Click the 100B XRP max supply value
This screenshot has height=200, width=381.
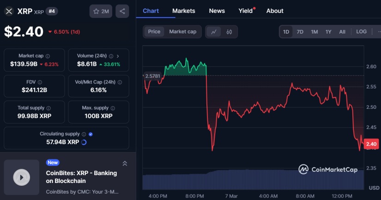coord(98,116)
